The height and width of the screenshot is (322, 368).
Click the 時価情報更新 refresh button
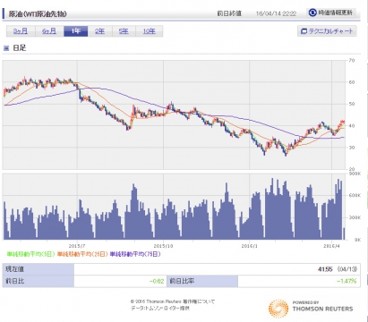coord(331,13)
